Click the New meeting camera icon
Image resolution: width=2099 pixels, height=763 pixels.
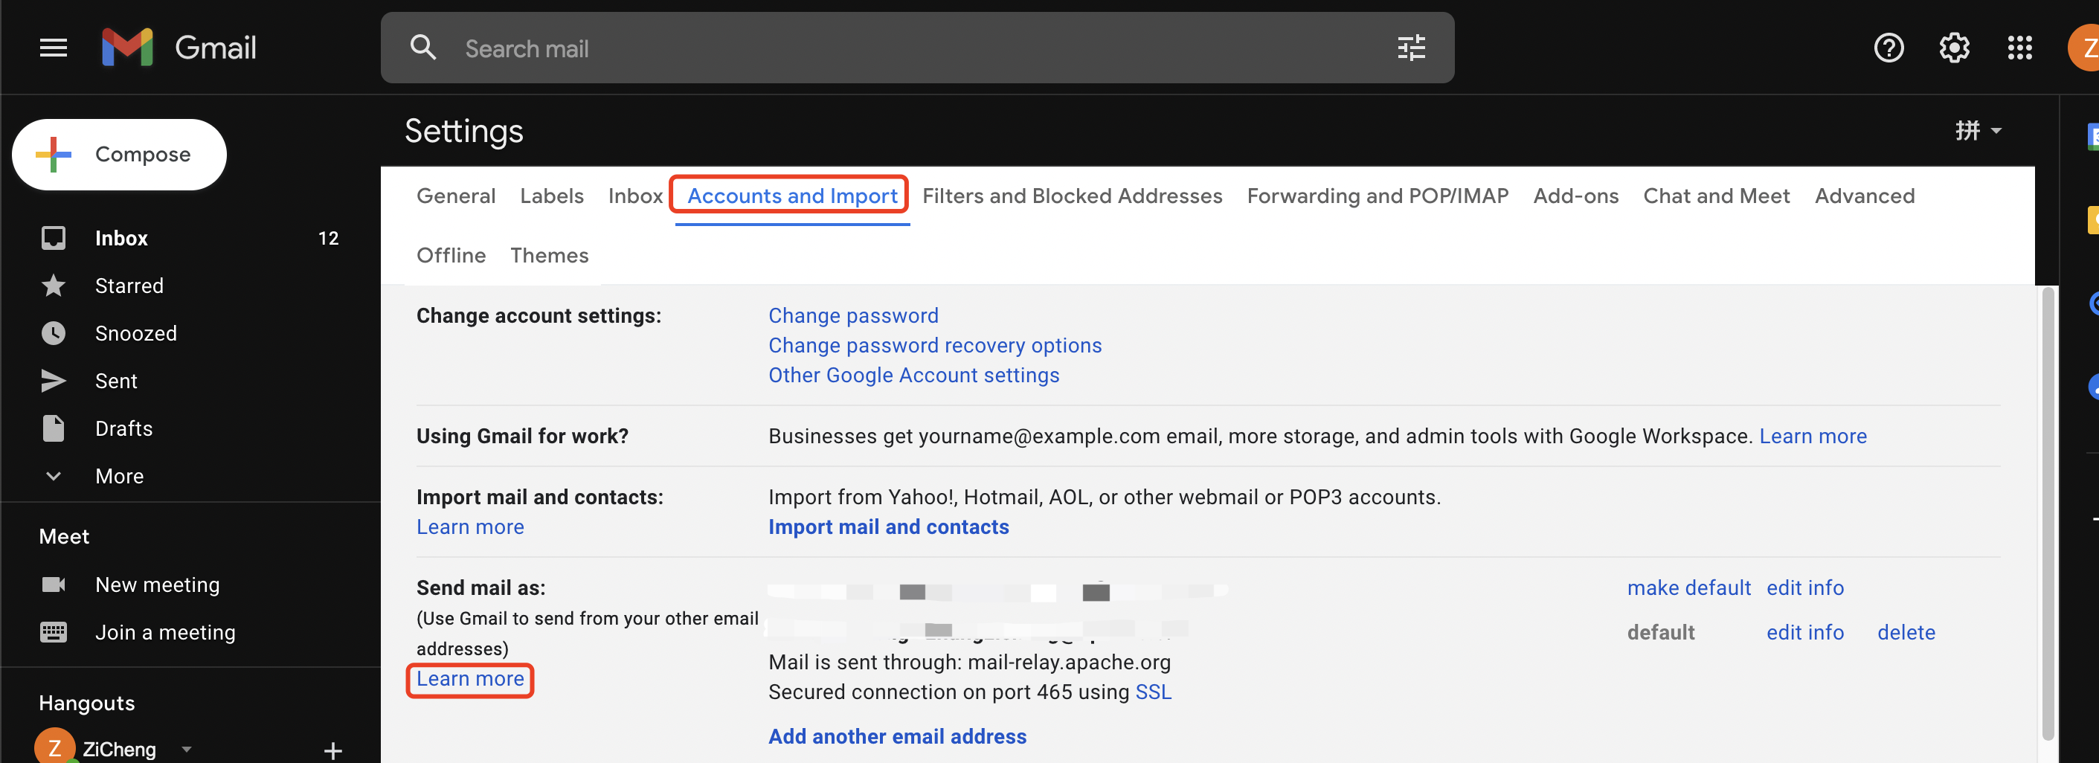[x=54, y=585]
